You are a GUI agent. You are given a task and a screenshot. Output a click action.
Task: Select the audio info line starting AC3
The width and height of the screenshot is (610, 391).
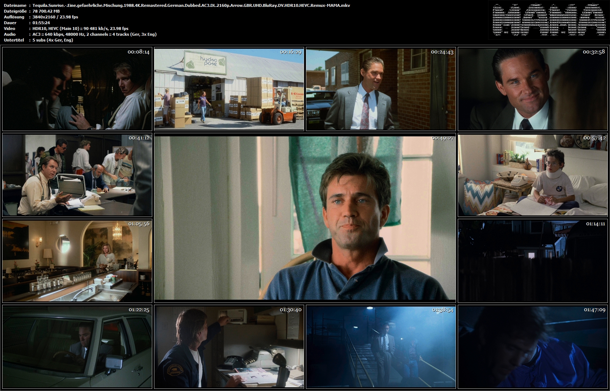click(94, 34)
